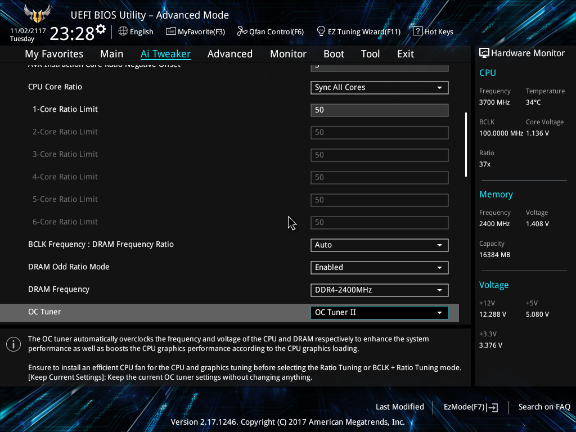
Task: Open the DRAM Frequency dropdown
Action: [x=380, y=290]
